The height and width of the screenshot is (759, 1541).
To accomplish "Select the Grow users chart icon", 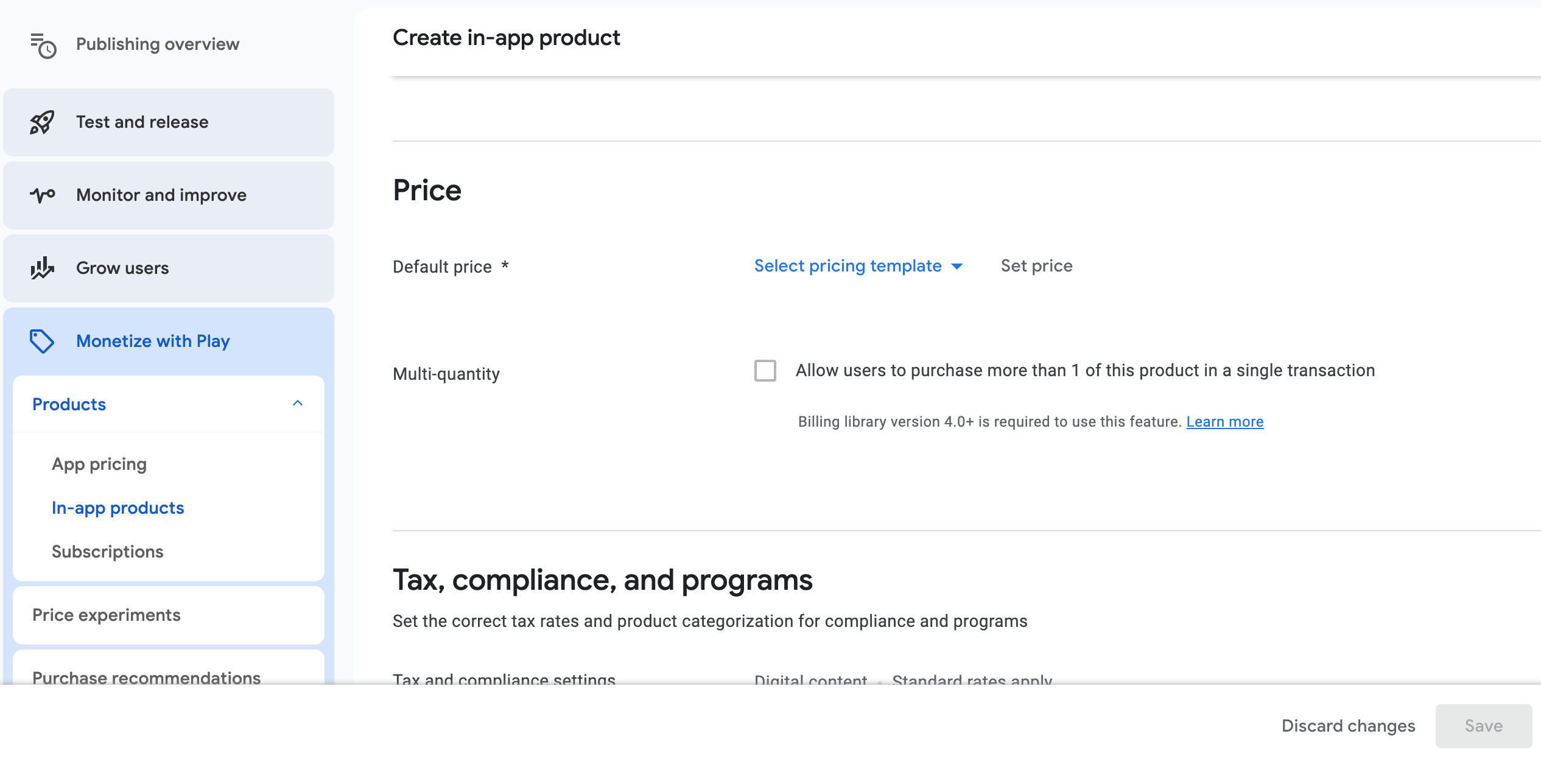I will [41, 268].
